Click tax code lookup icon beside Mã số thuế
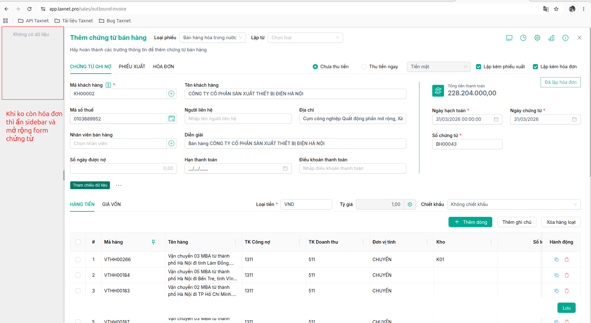This screenshot has height=323, width=591. click(172, 119)
